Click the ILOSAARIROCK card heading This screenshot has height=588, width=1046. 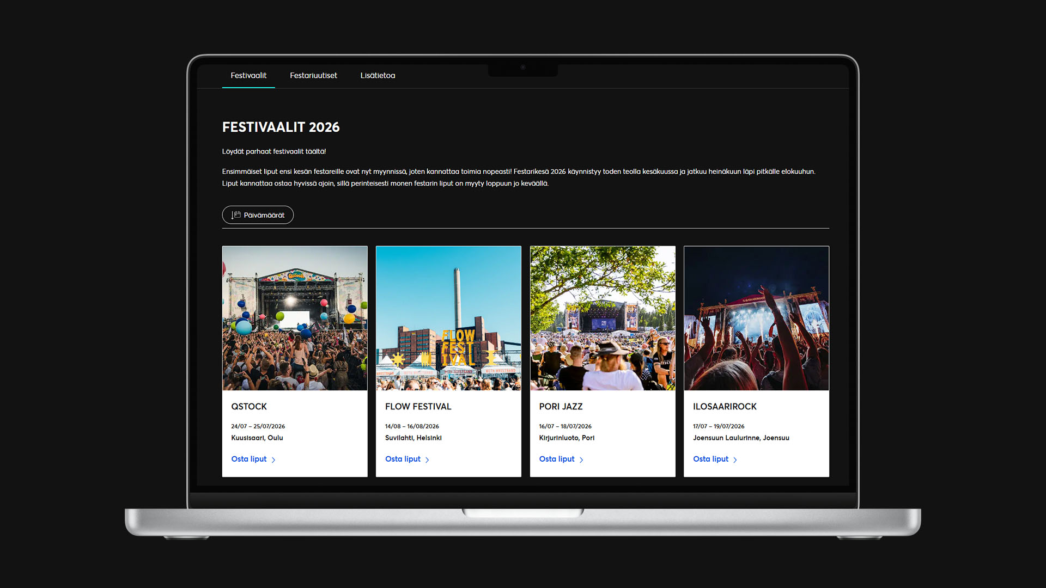tap(725, 407)
